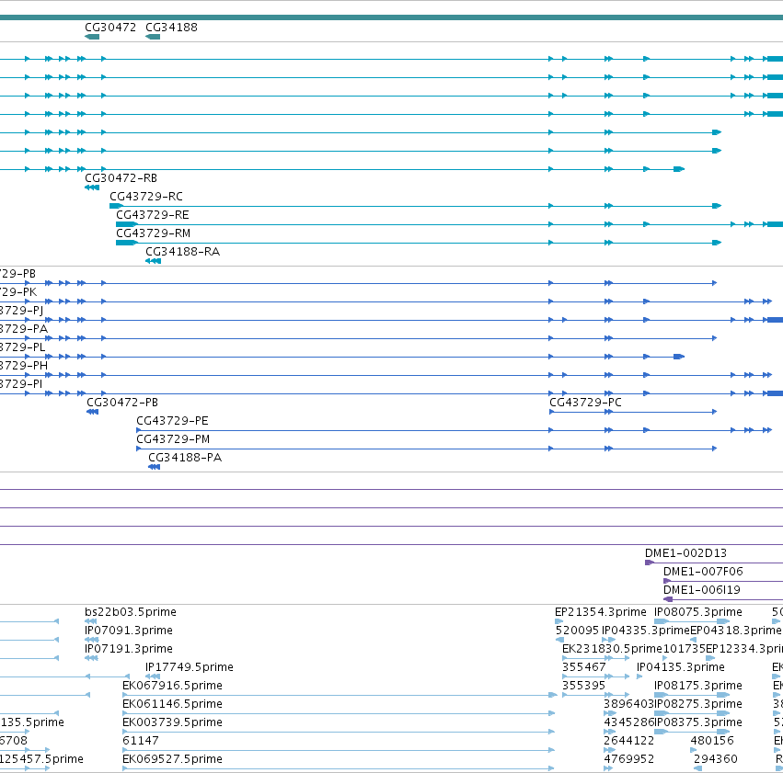Select the feature labeled 2644122
783x773 pixels.
tap(628, 741)
